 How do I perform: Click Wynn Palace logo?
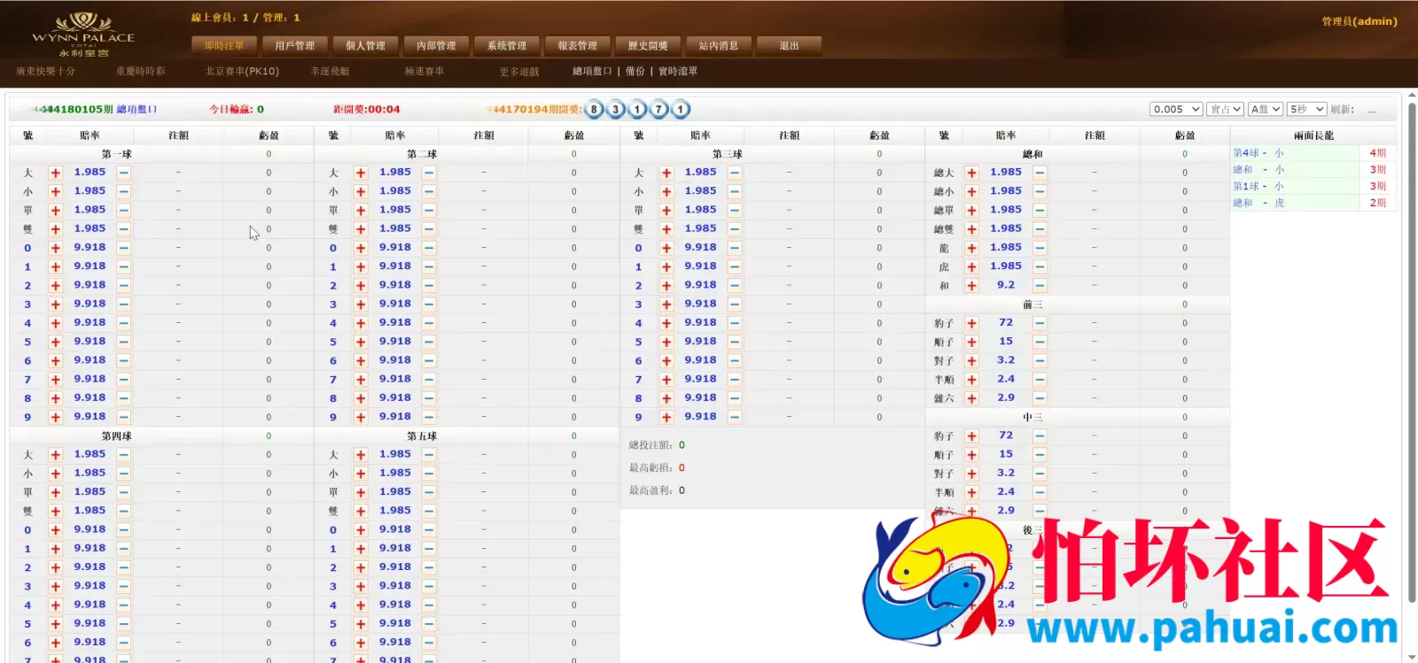click(83, 35)
